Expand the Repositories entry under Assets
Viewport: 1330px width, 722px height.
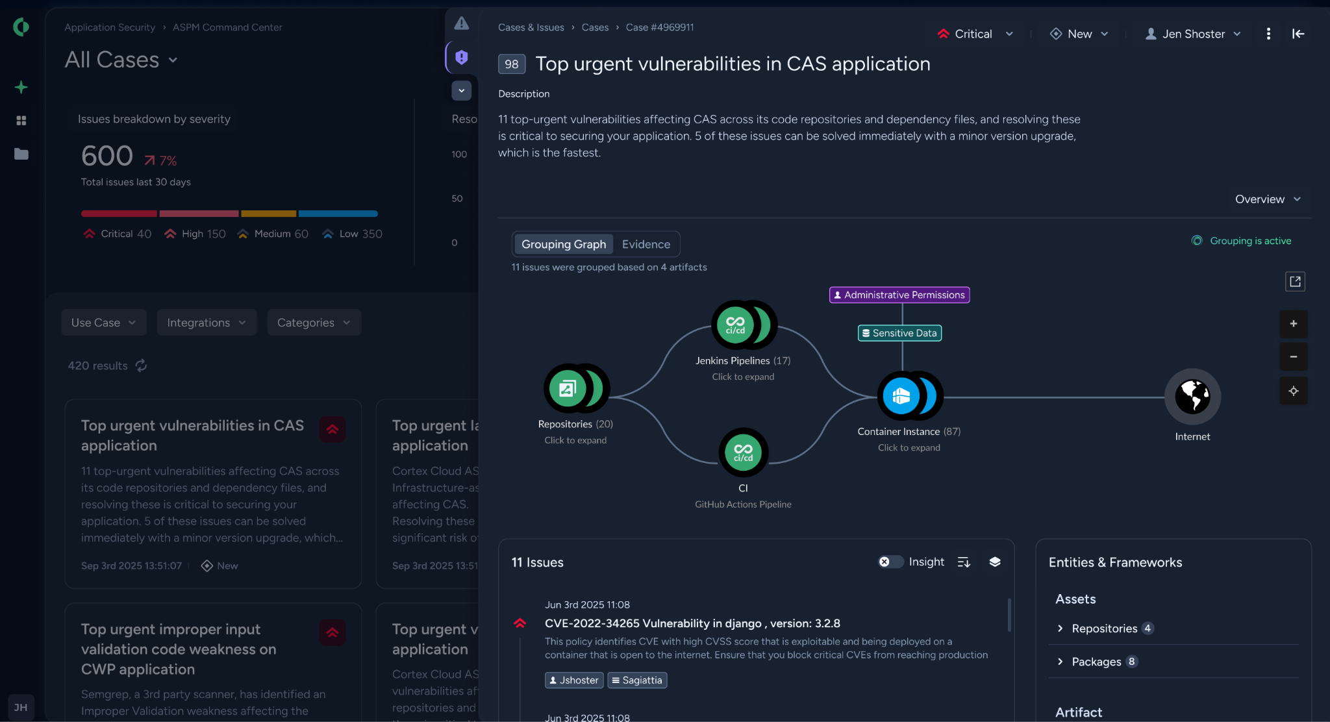click(1060, 628)
